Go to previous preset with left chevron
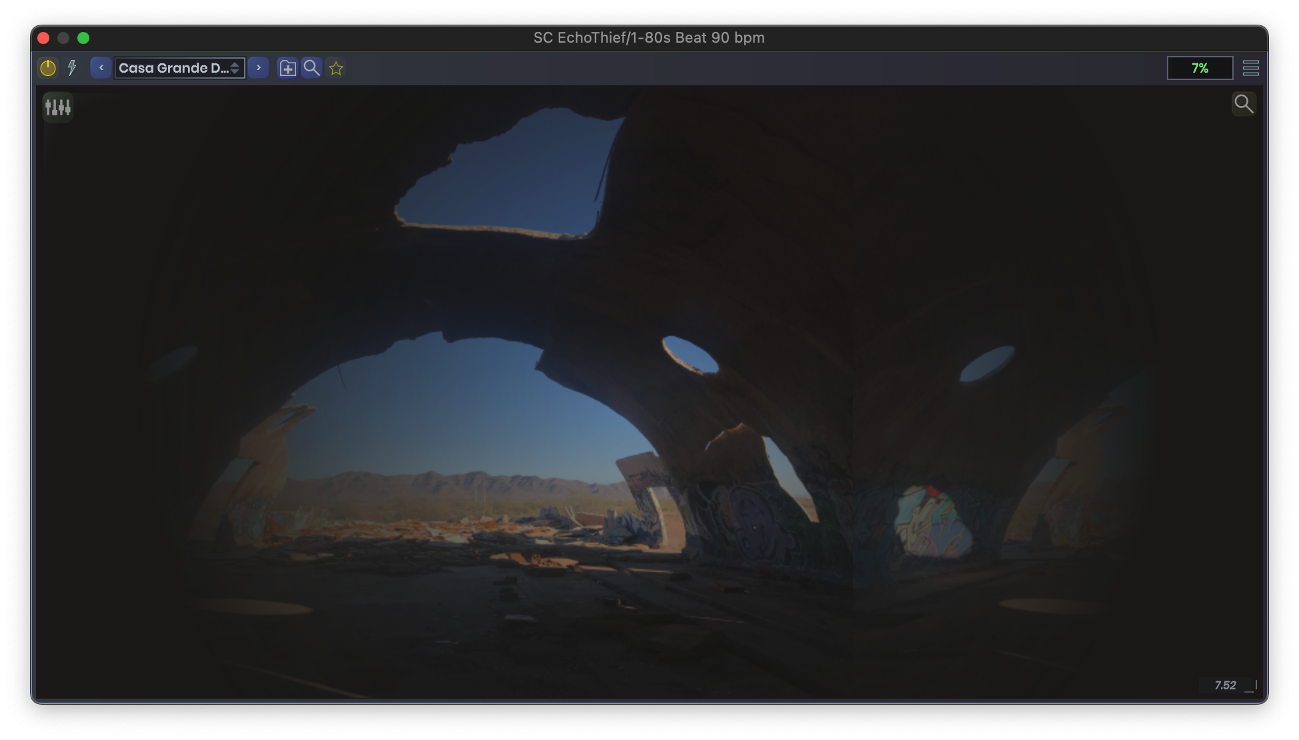The height and width of the screenshot is (740, 1299). click(101, 68)
